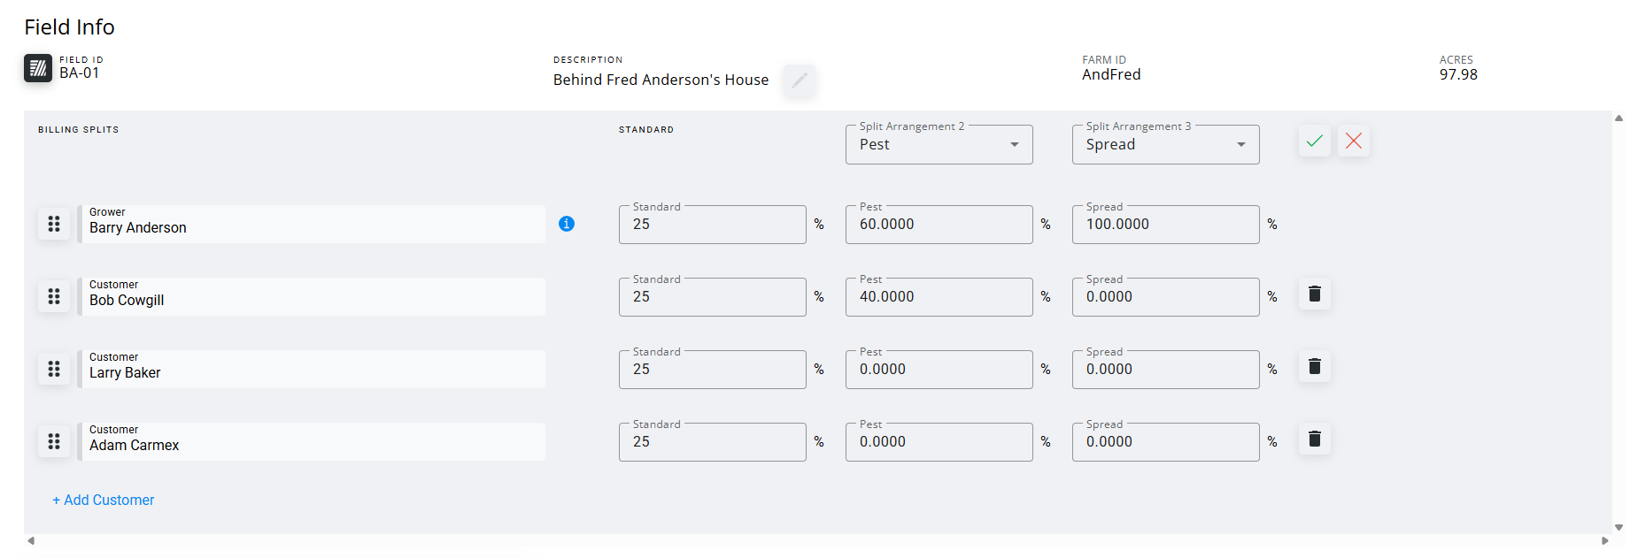Edit Barry Anderson's Standard percentage field
Image resolution: width=1638 pixels, height=558 pixels.
point(712,225)
